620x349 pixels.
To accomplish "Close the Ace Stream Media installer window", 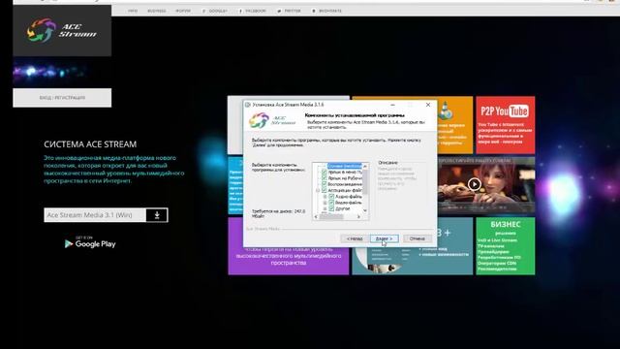I will click(x=428, y=105).
